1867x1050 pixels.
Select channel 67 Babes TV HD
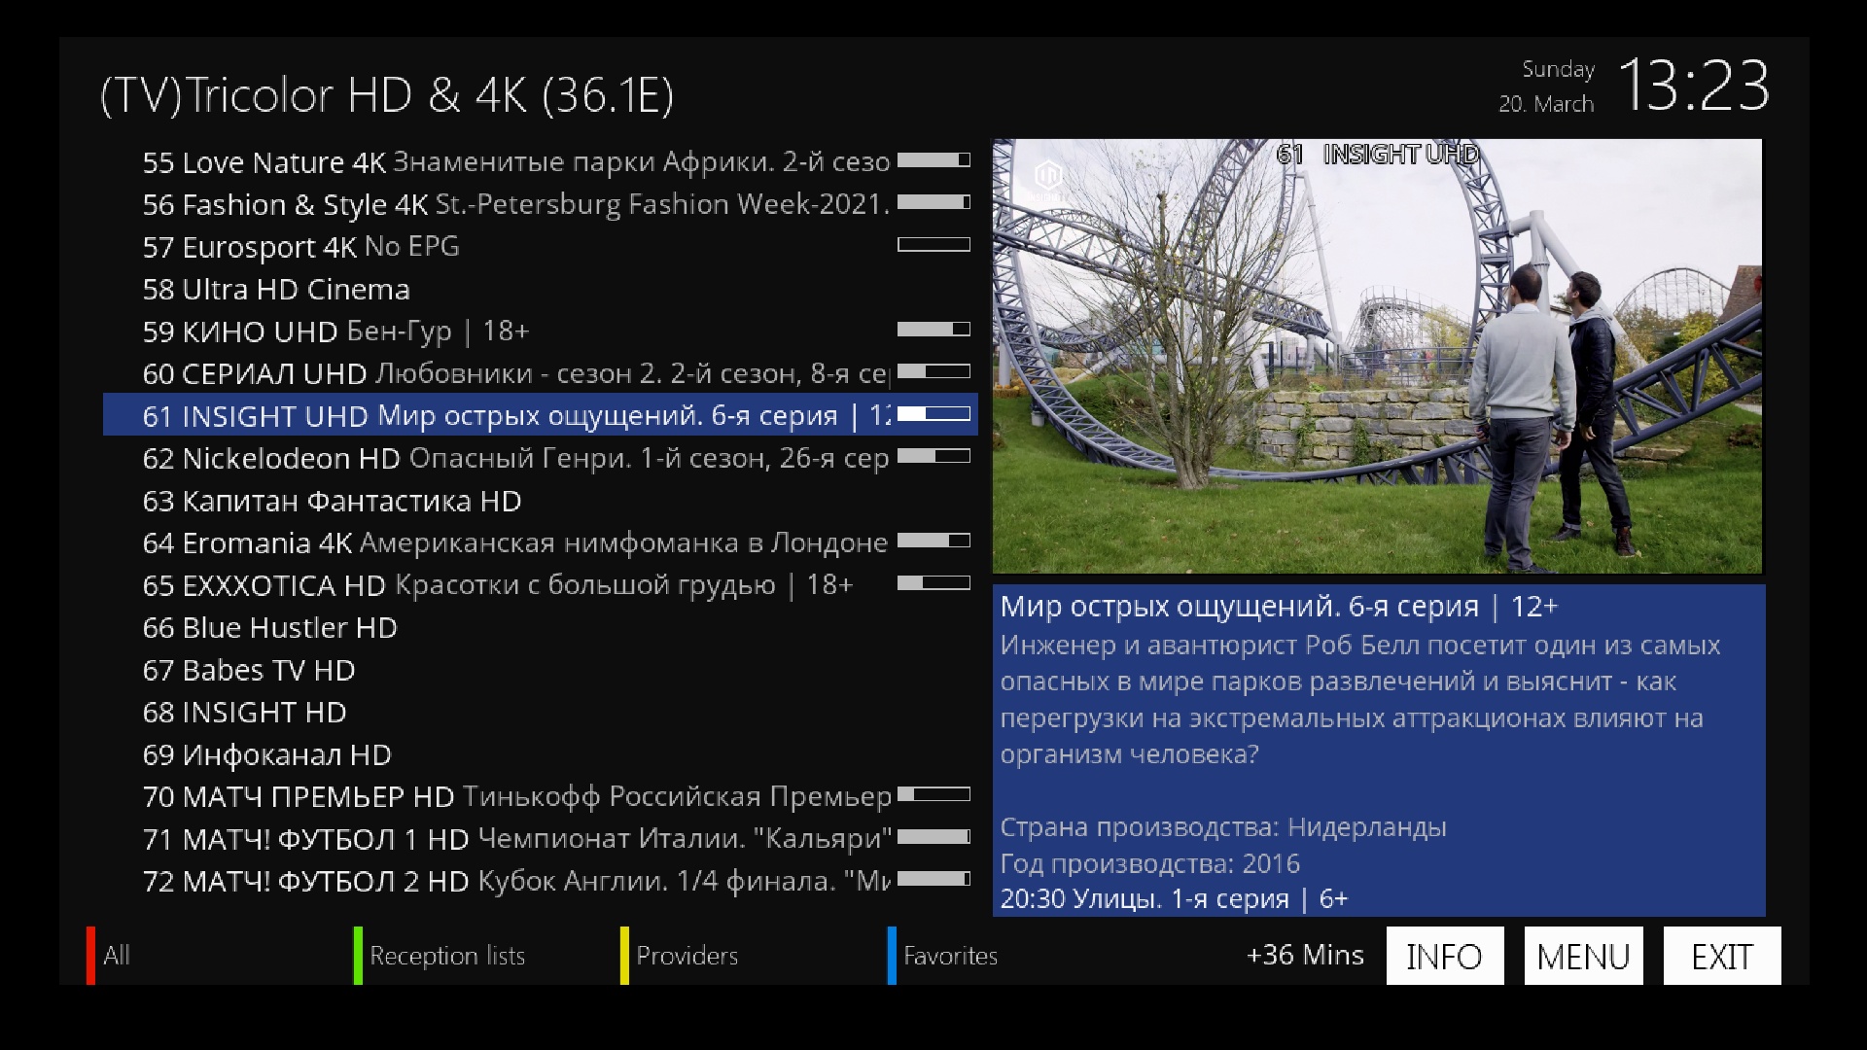(x=540, y=670)
